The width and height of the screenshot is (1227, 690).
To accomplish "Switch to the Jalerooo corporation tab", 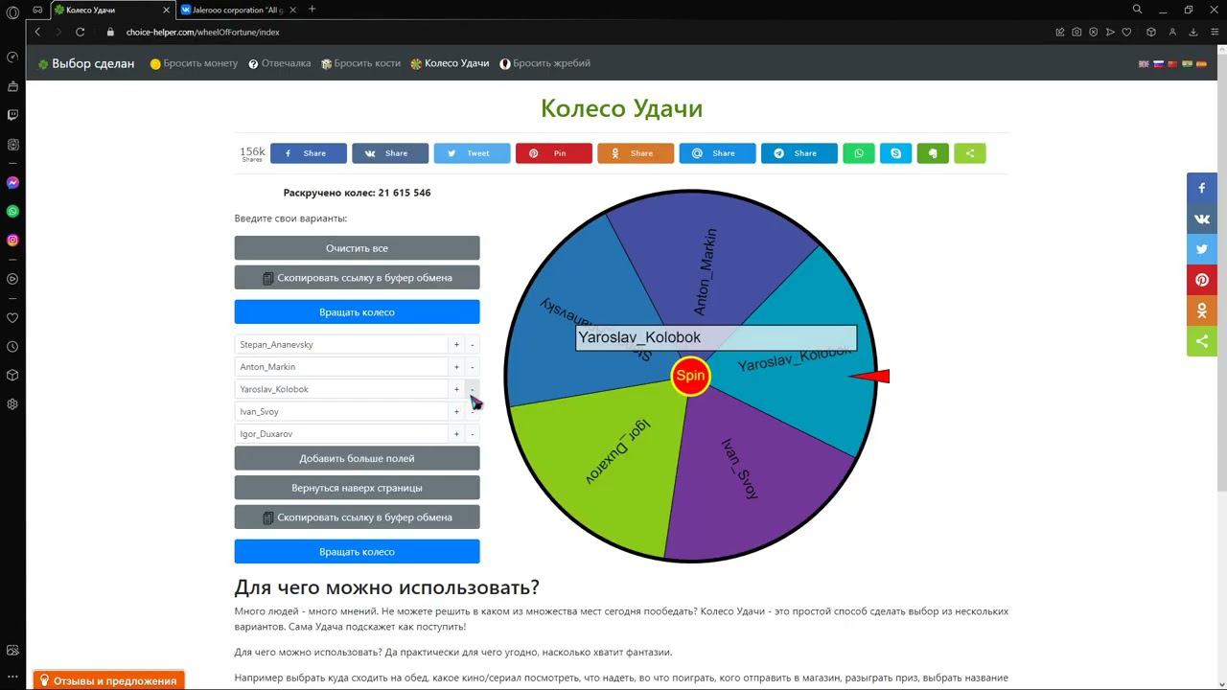I will pos(240,10).
